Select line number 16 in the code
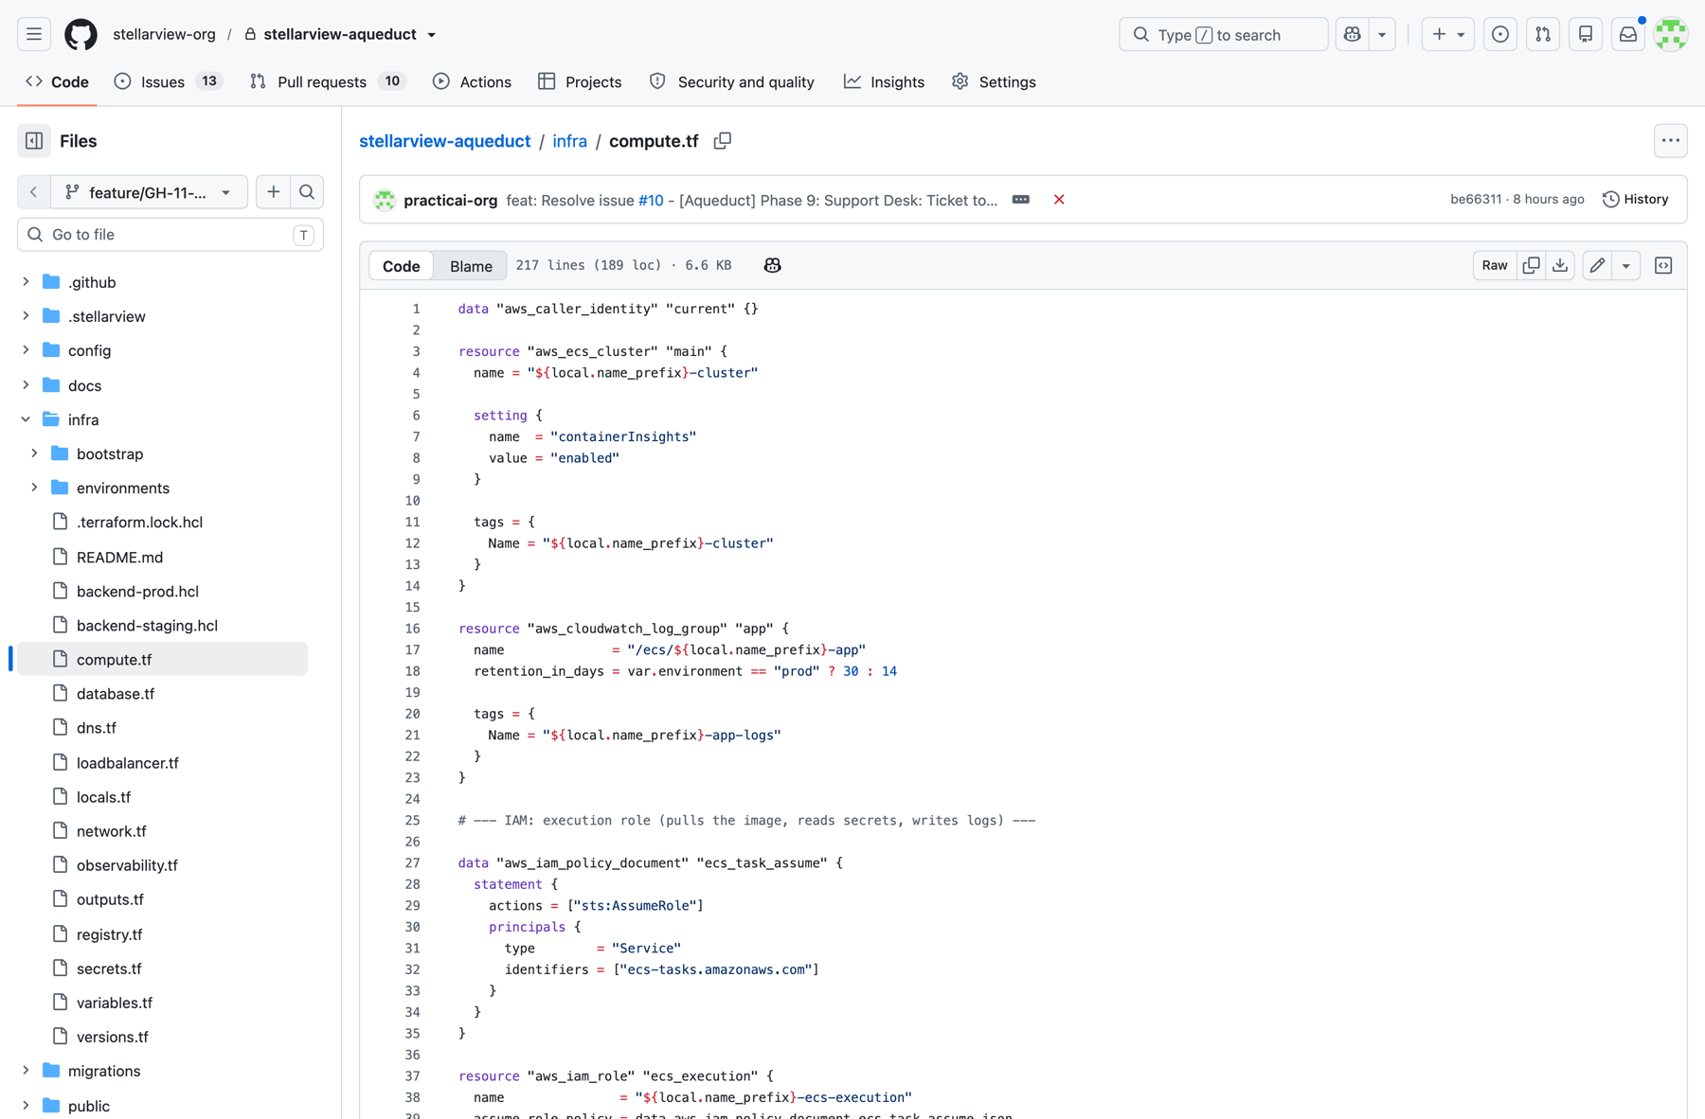This screenshot has width=1705, height=1119. [413, 629]
